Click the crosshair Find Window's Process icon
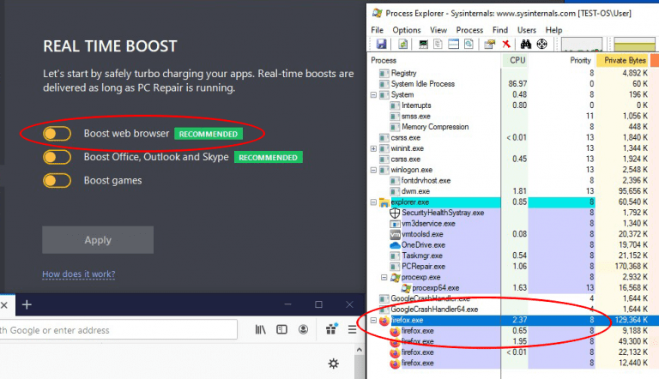The width and height of the screenshot is (659, 379). pos(541,44)
